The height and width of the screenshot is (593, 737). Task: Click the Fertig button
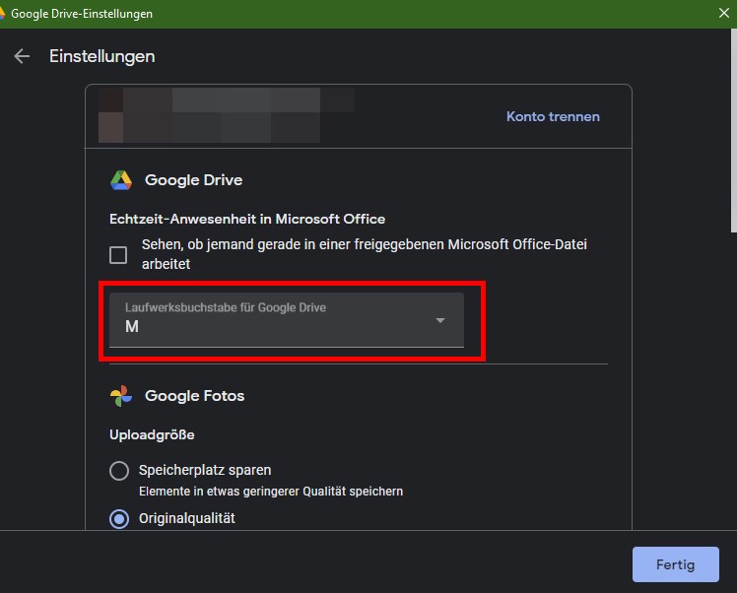click(x=676, y=563)
